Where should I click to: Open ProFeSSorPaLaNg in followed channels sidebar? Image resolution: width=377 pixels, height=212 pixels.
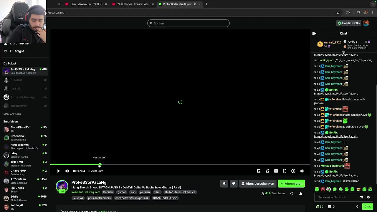coord(25,71)
